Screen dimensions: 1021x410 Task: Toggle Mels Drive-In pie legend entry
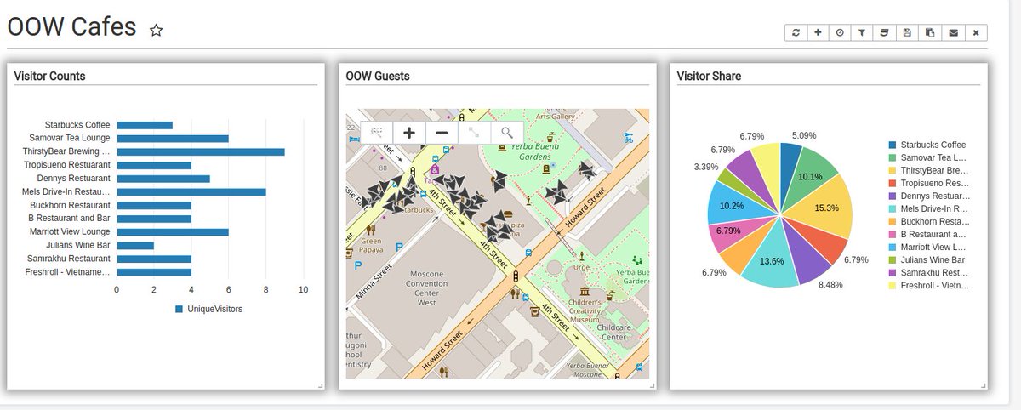[x=927, y=208]
